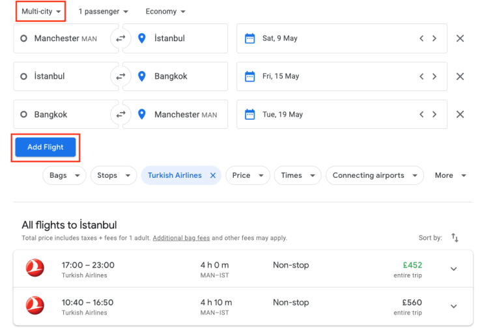Remove the Bangkok to Manchester flight leg

(460, 115)
